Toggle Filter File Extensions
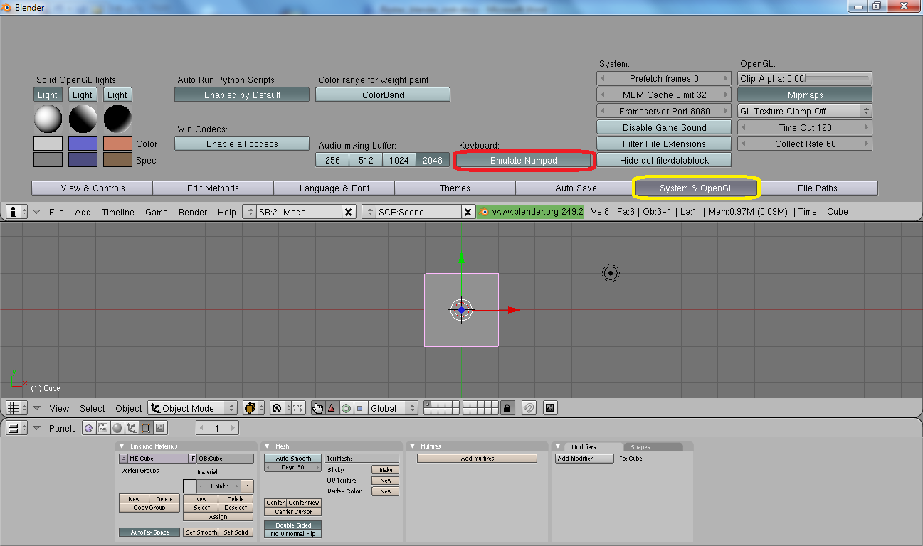 point(664,144)
